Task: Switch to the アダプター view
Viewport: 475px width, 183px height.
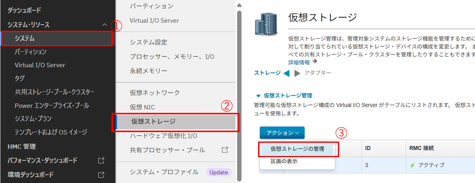Action: point(318,73)
